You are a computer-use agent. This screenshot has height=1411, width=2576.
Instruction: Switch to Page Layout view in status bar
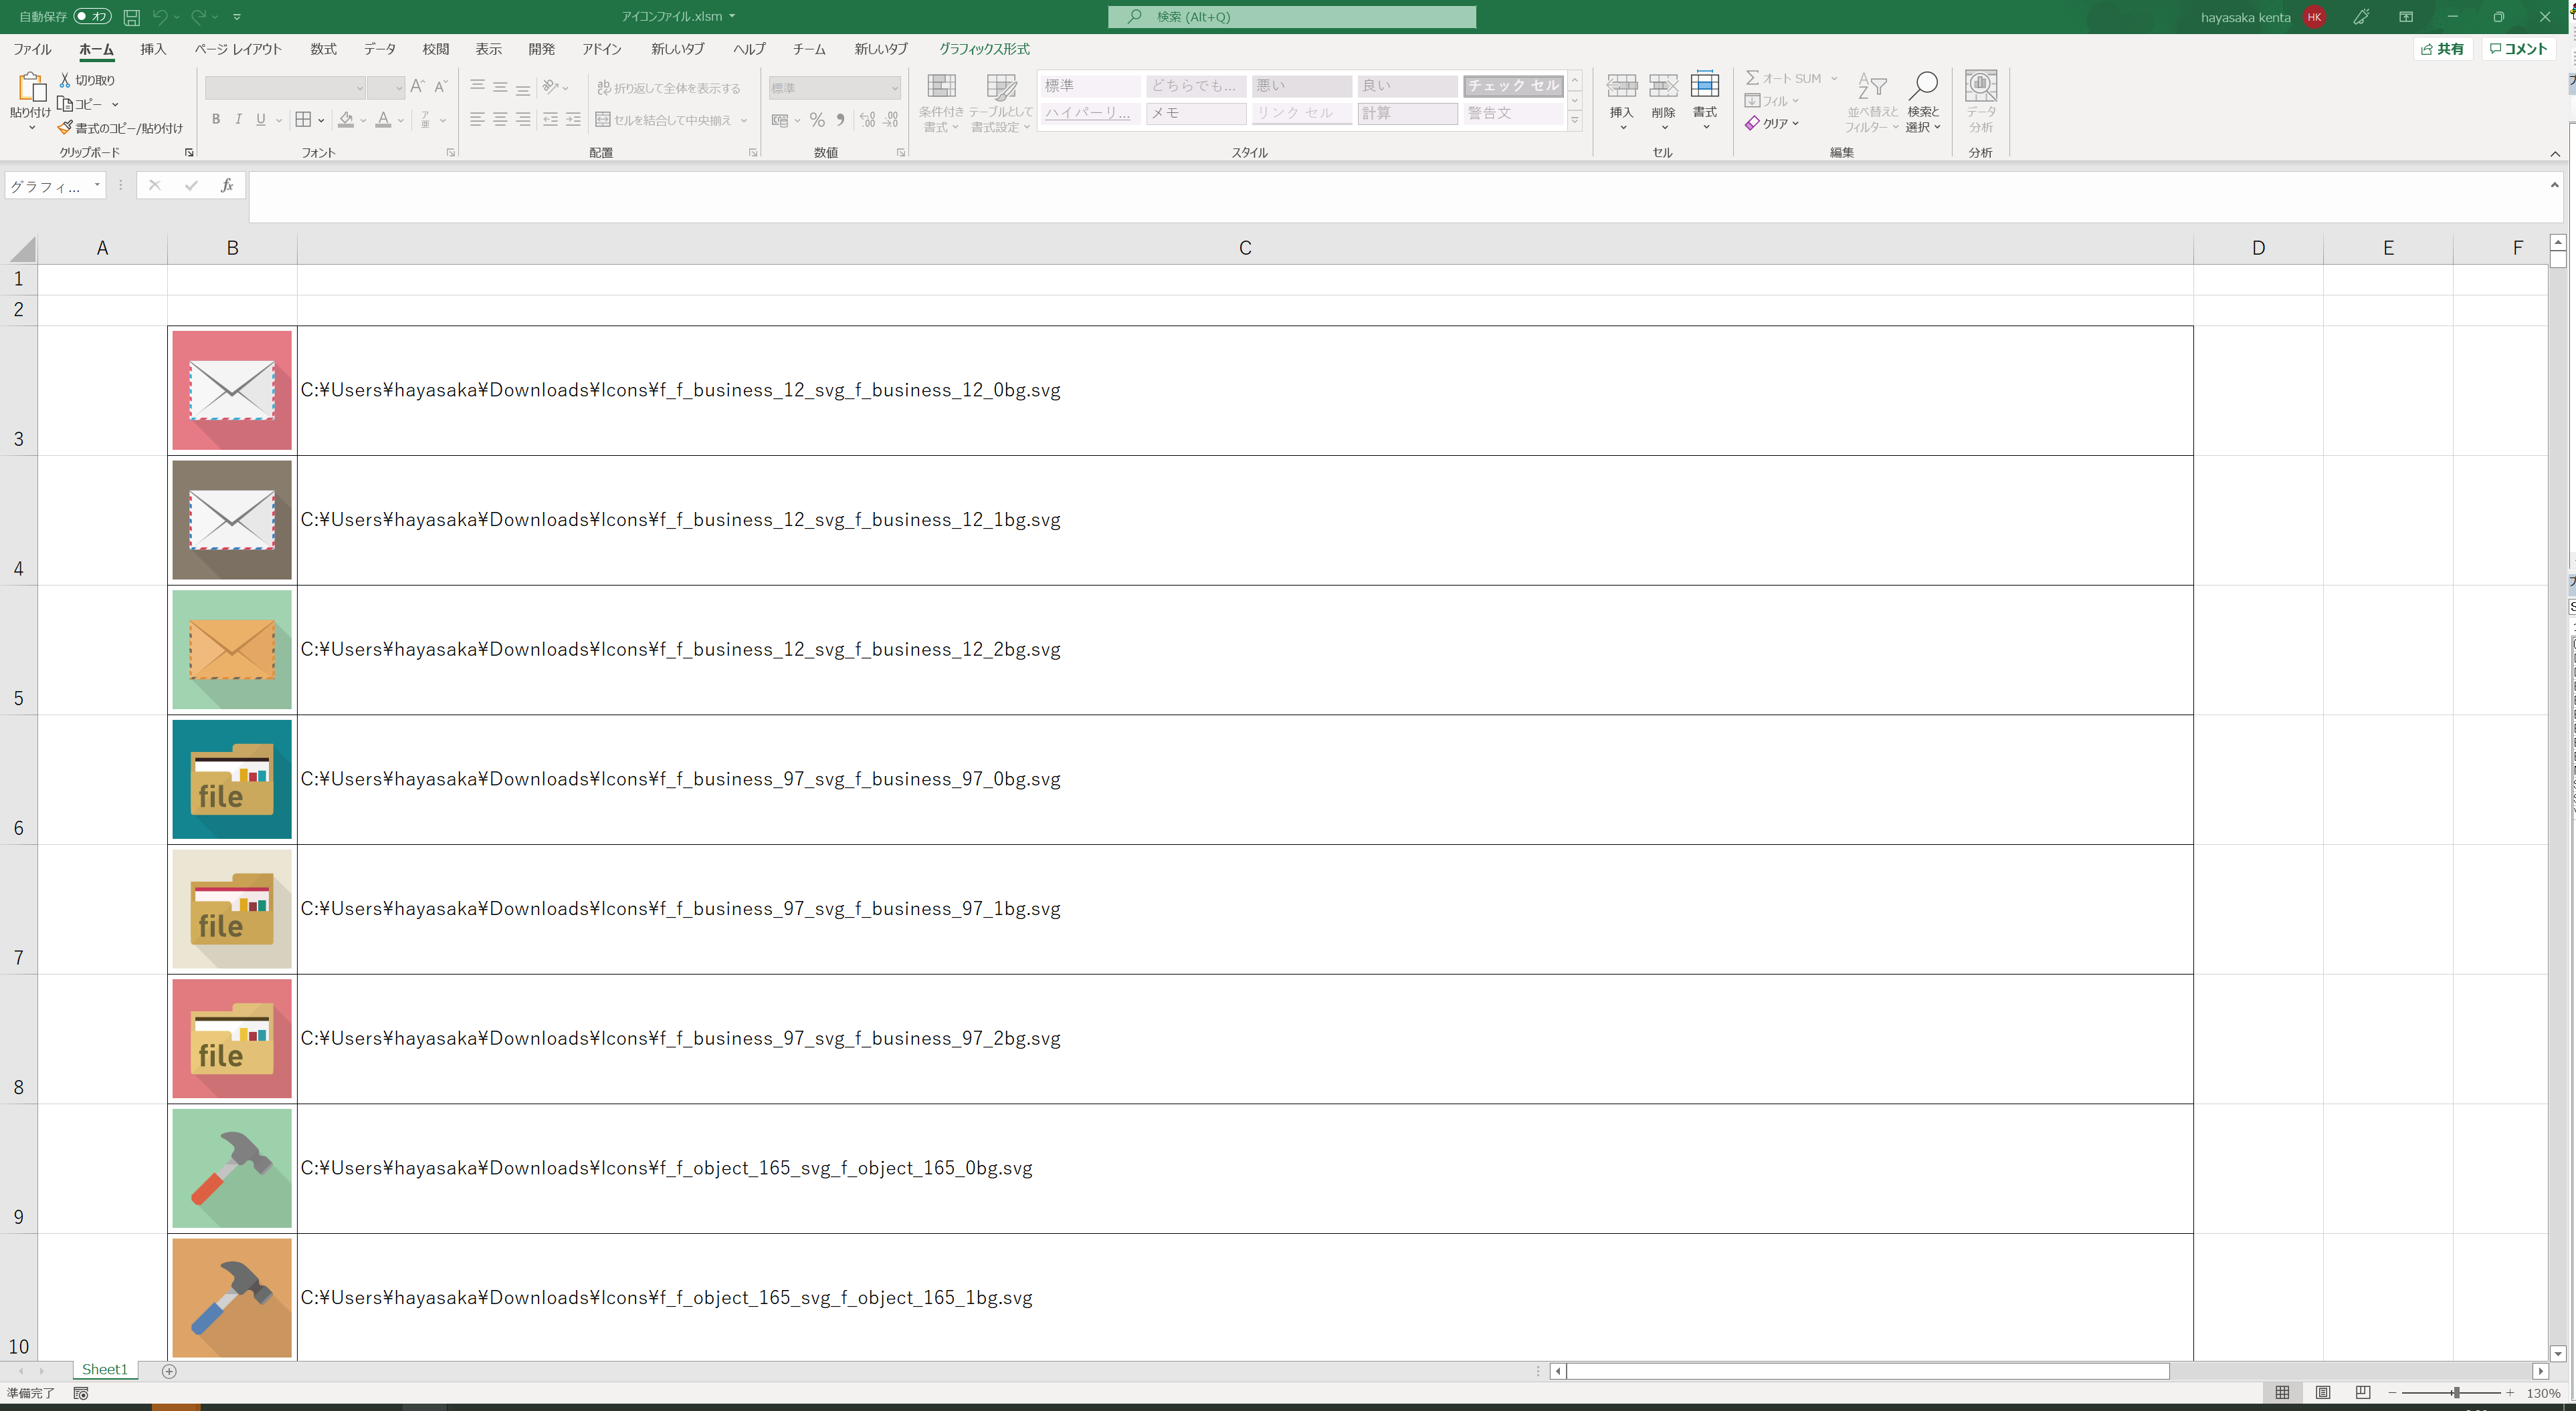point(2322,1392)
